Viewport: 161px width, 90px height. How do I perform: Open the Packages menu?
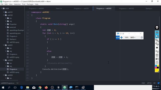tap(30, 4)
